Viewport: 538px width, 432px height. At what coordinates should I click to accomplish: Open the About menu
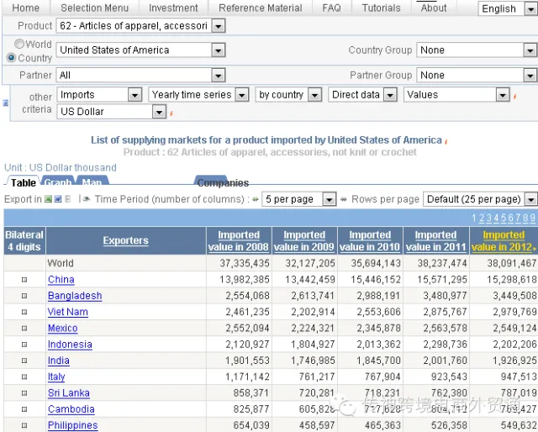click(434, 8)
